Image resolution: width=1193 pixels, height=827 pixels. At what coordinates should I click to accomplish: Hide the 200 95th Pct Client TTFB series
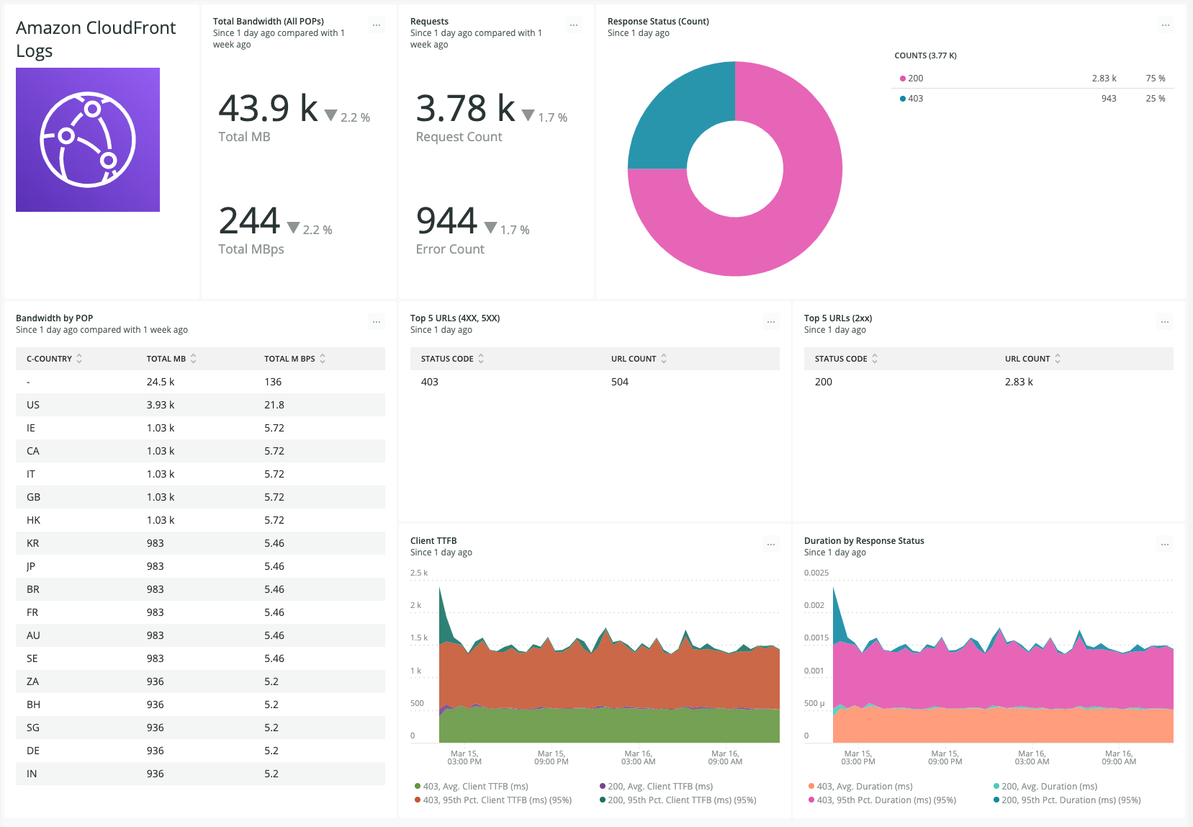[x=678, y=800]
